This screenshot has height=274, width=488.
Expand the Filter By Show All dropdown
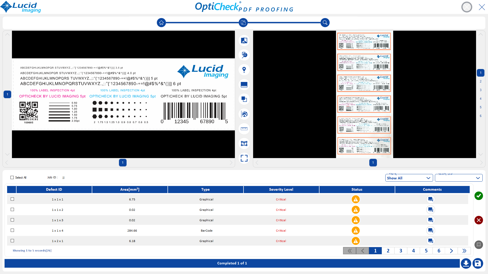pyautogui.click(x=409, y=178)
